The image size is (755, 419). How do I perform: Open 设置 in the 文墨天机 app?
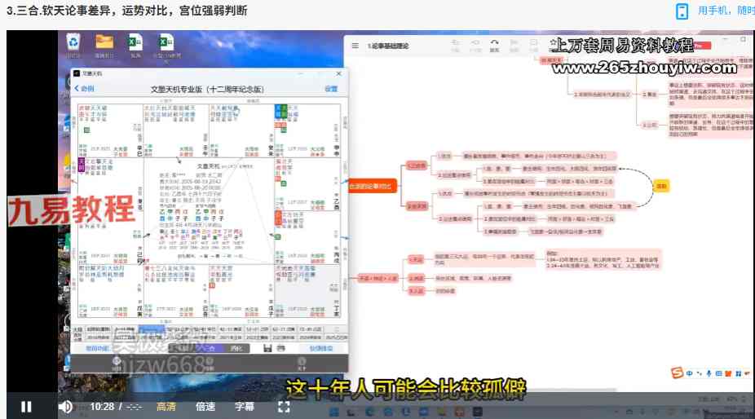coord(330,88)
